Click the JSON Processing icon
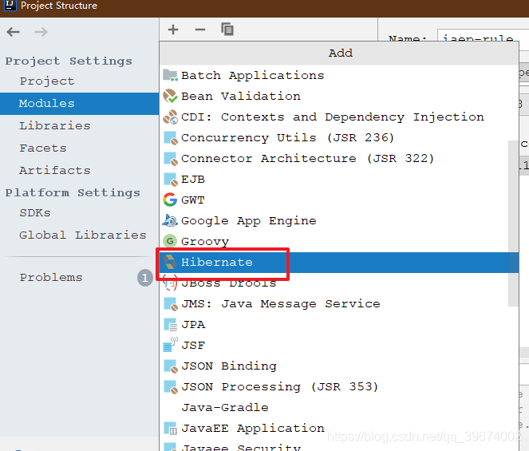Screen dimensions: 529x451 click(x=170, y=387)
